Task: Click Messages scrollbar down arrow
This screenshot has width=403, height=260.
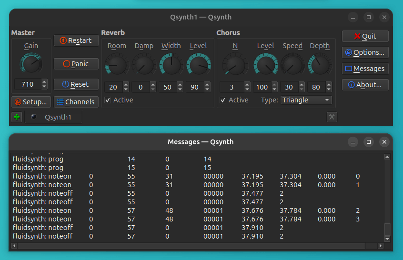Action: 387,239
